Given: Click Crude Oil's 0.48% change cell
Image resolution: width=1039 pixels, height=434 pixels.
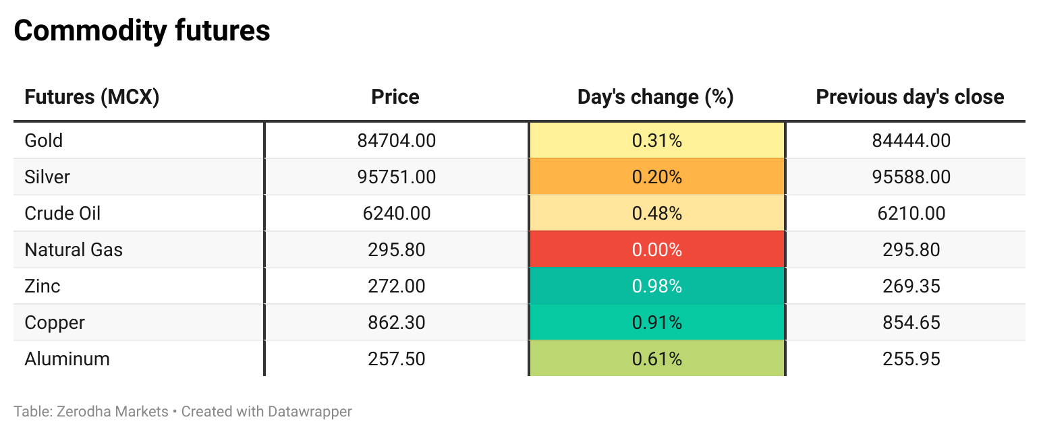Looking at the screenshot, I should [x=656, y=213].
